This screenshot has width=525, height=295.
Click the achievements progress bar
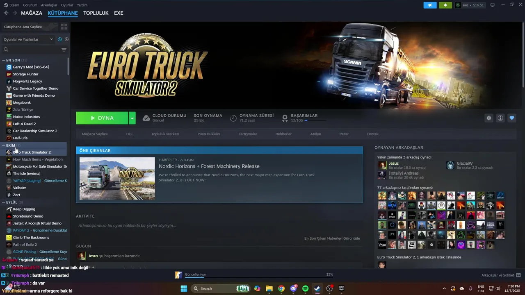(316, 120)
